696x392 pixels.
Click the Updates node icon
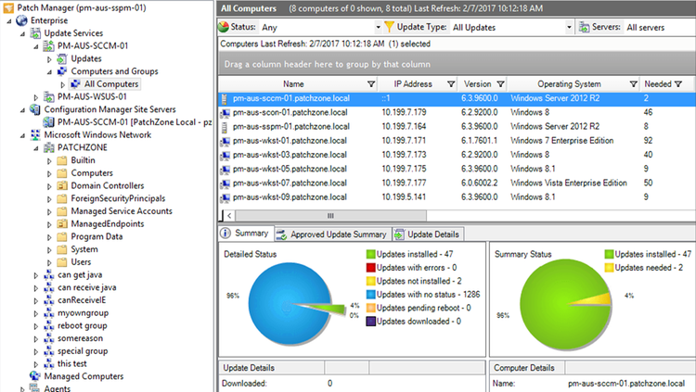tap(62, 58)
